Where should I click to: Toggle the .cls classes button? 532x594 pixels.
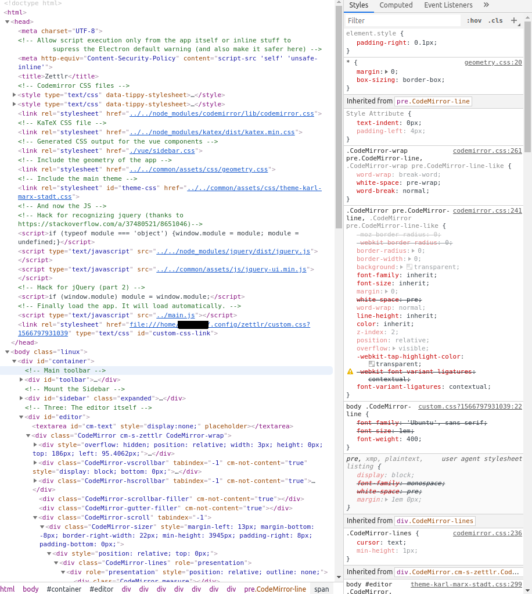click(x=495, y=21)
